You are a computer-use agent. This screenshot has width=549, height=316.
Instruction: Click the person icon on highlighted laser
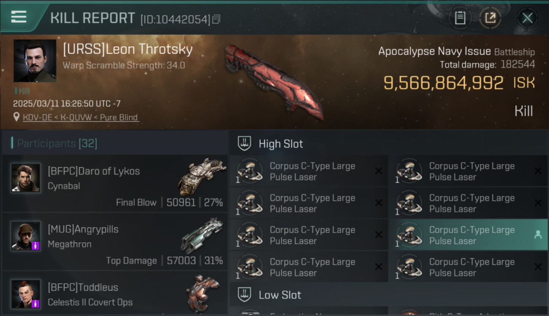(x=538, y=235)
